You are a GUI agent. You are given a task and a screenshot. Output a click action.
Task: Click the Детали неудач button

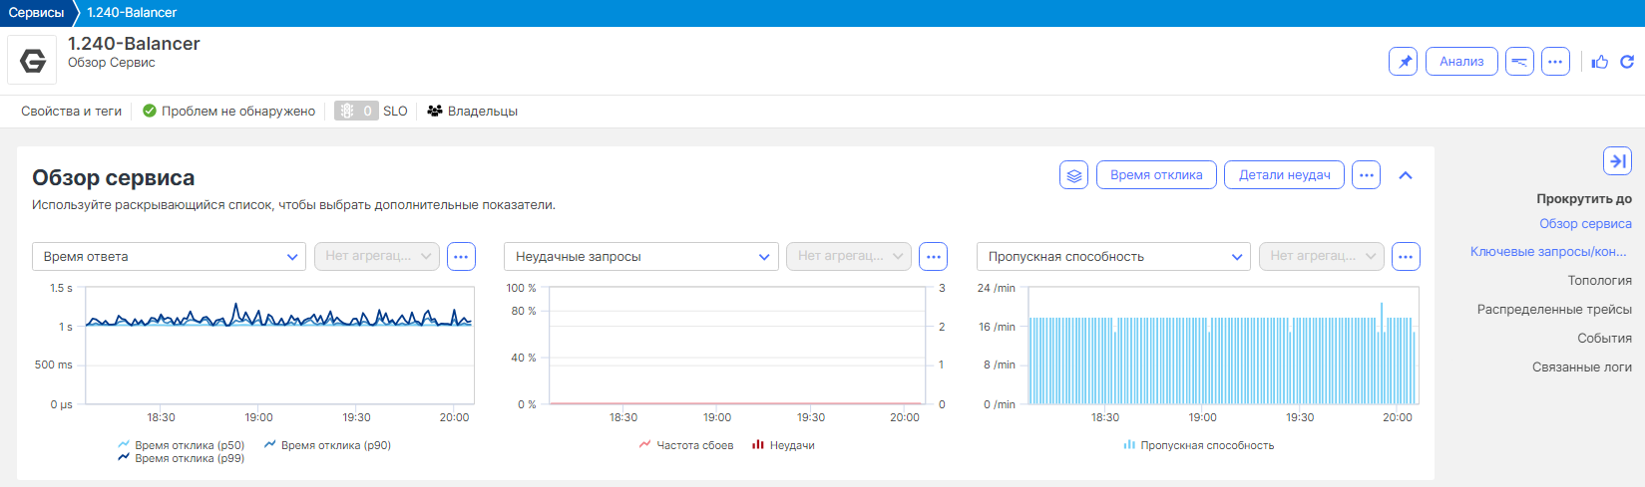(x=1284, y=175)
